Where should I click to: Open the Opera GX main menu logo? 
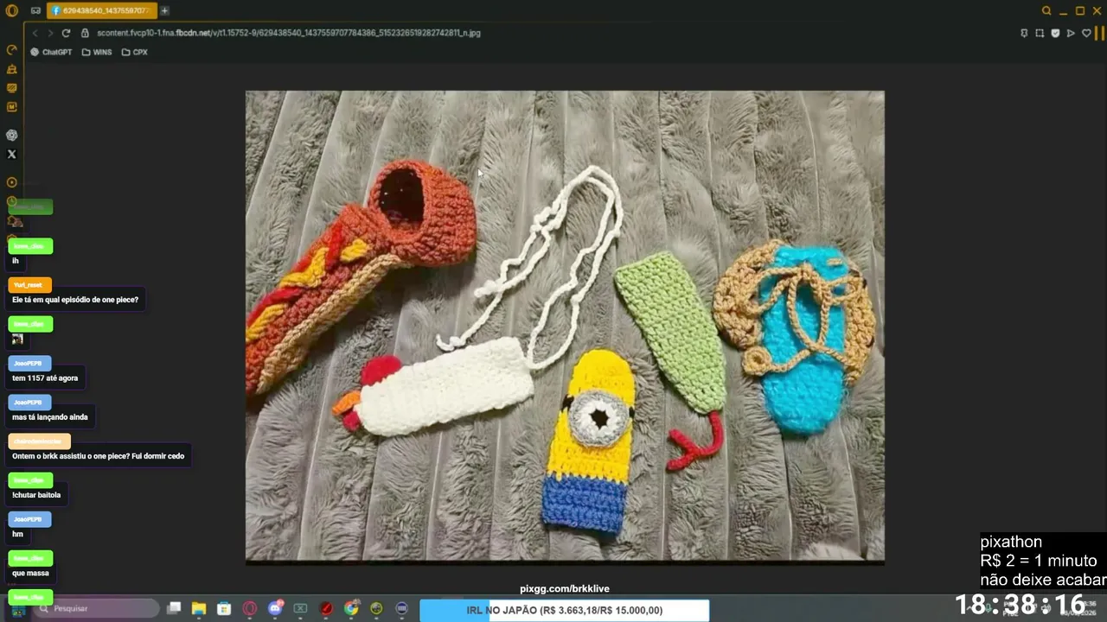12,10
